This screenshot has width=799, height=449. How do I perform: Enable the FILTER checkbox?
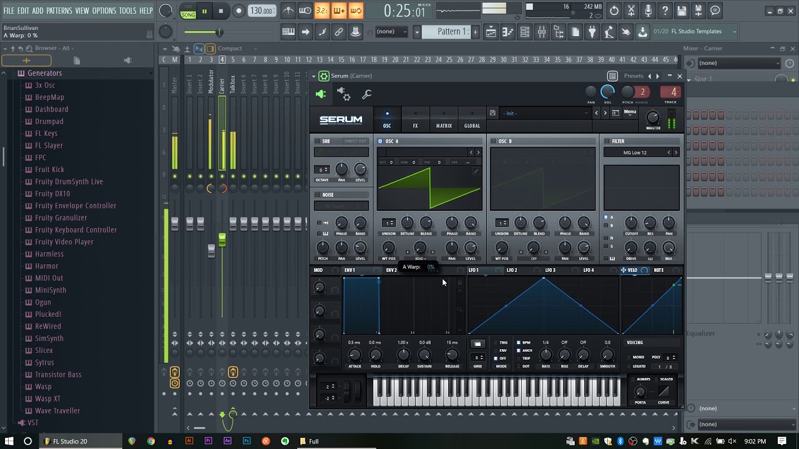607,142
